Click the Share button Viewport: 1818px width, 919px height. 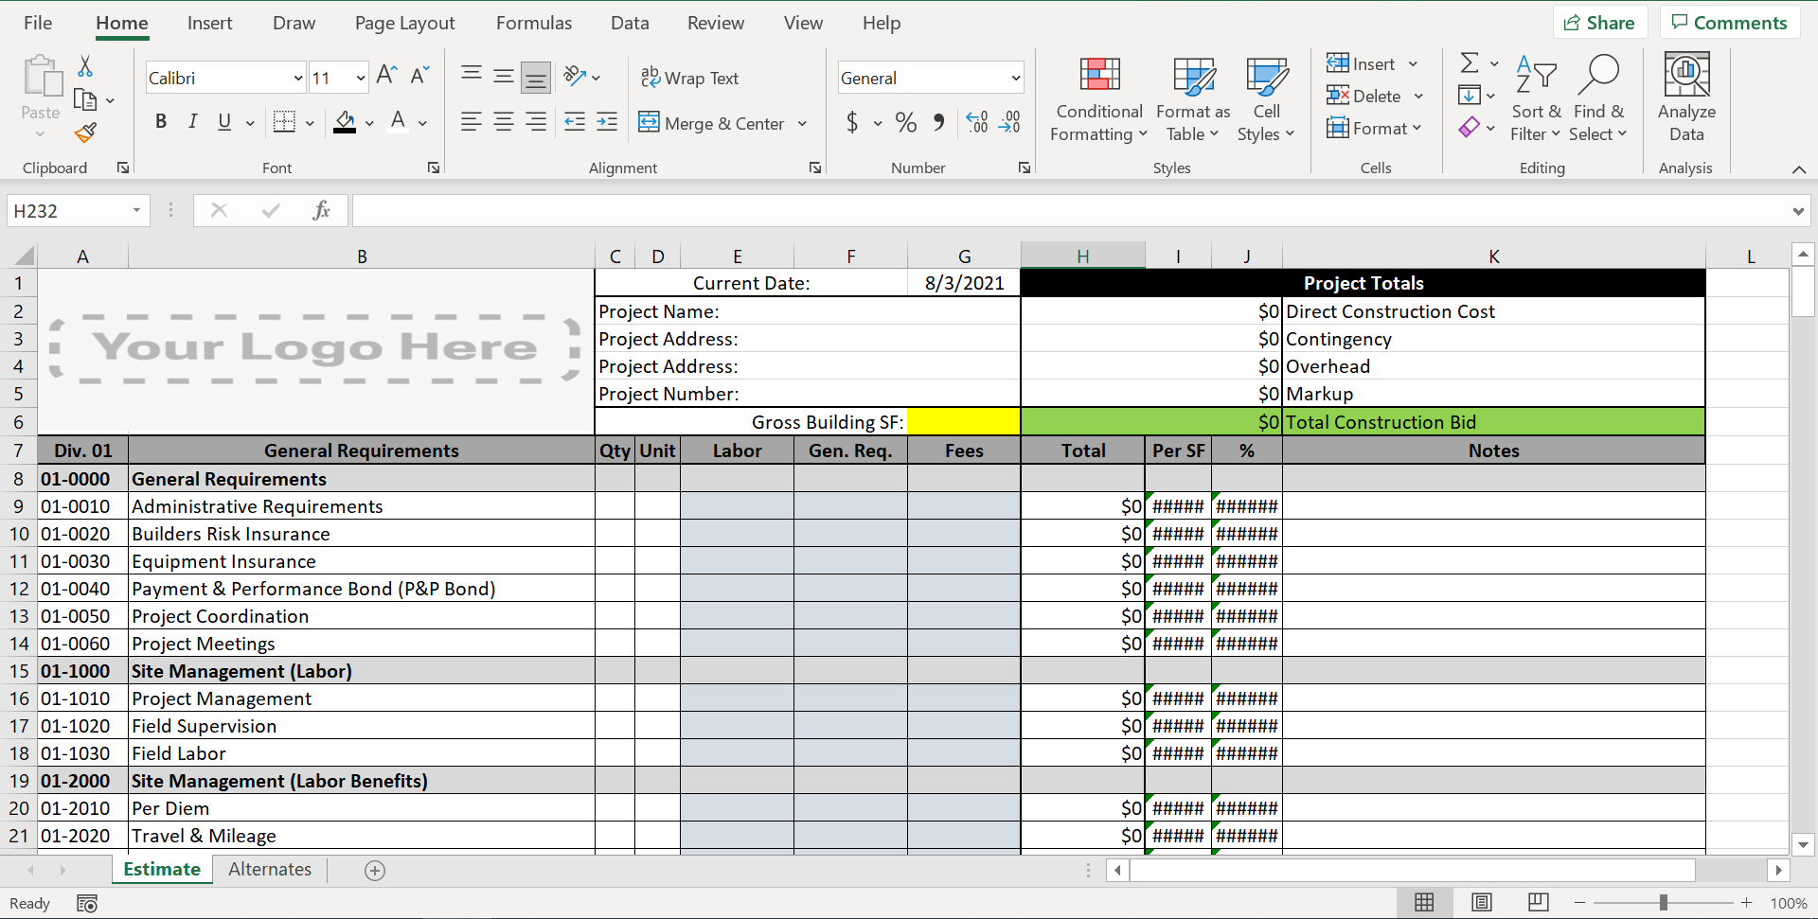pyautogui.click(x=1600, y=22)
